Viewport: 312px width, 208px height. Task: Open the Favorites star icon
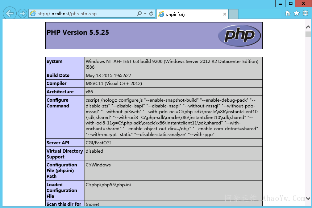point(296,13)
